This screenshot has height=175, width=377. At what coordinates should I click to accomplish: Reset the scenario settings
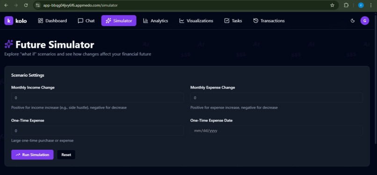pos(66,155)
